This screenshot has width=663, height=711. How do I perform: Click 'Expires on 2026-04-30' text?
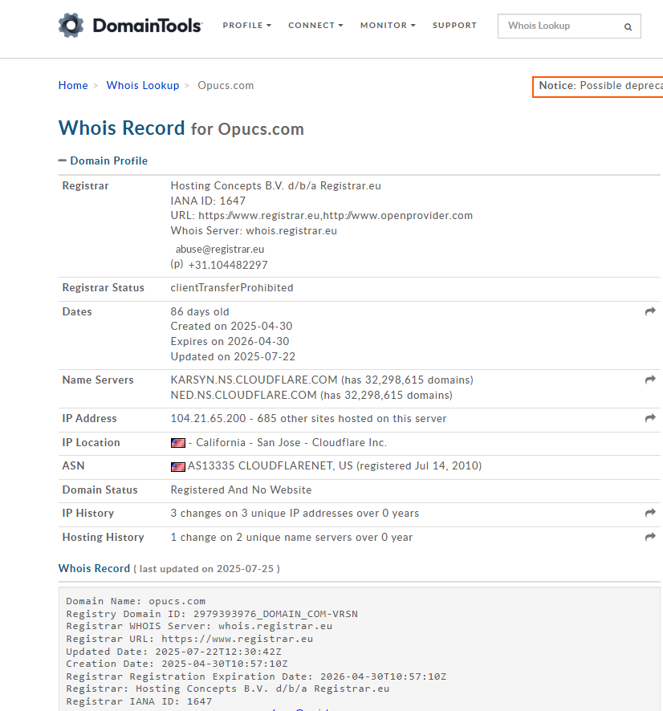pyautogui.click(x=230, y=341)
